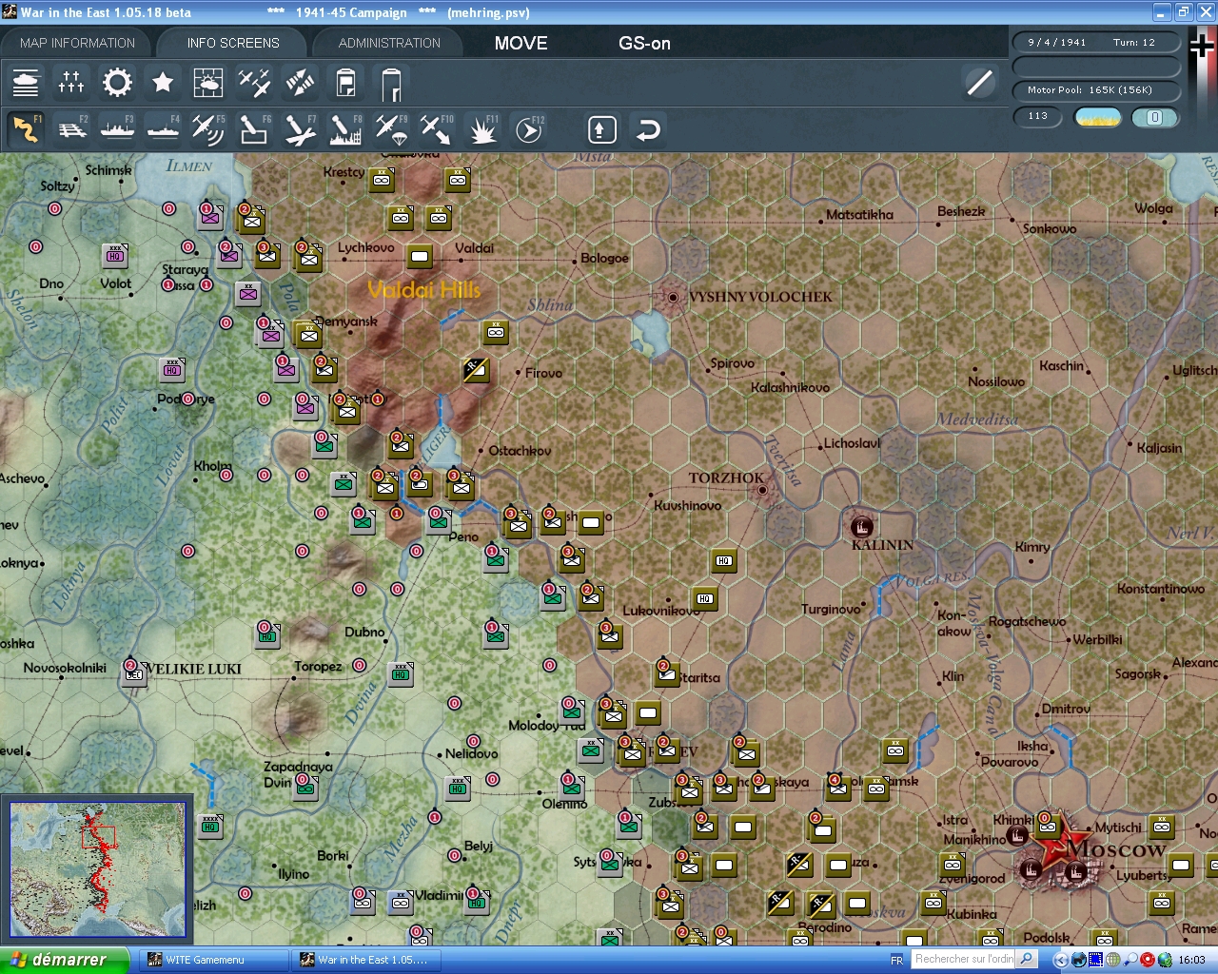The height and width of the screenshot is (974, 1218).
Task: Switch to the INFO SCREENS tab
Action: [233, 43]
